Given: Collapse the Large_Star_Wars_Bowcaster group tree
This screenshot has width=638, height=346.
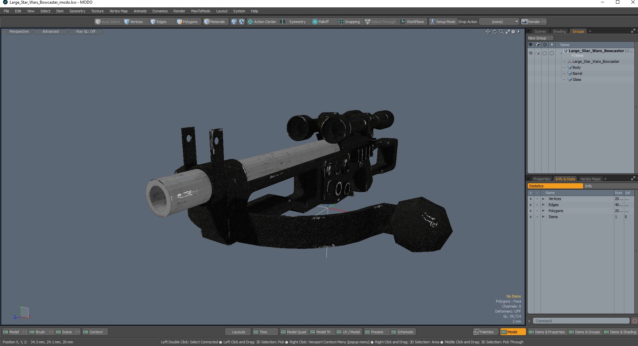Looking at the screenshot, I should tap(561, 53).
